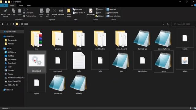Viewport: 196px width, 110px height.
Task: Select the permissions file
Action: [142, 62]
